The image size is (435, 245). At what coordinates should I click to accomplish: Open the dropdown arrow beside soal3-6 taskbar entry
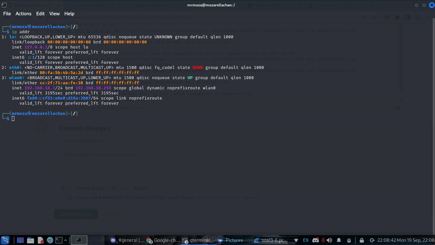point(296,240)
